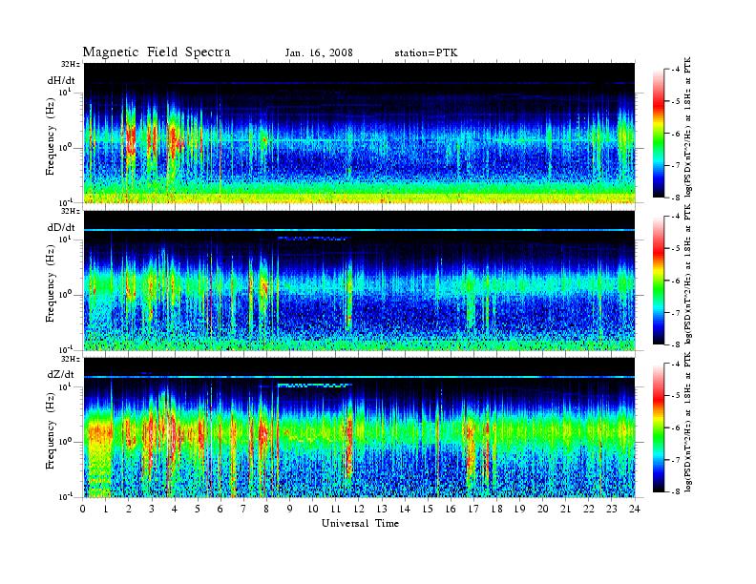
Task: Click hour tick label '18' on time axis
Action: point(496,509)
